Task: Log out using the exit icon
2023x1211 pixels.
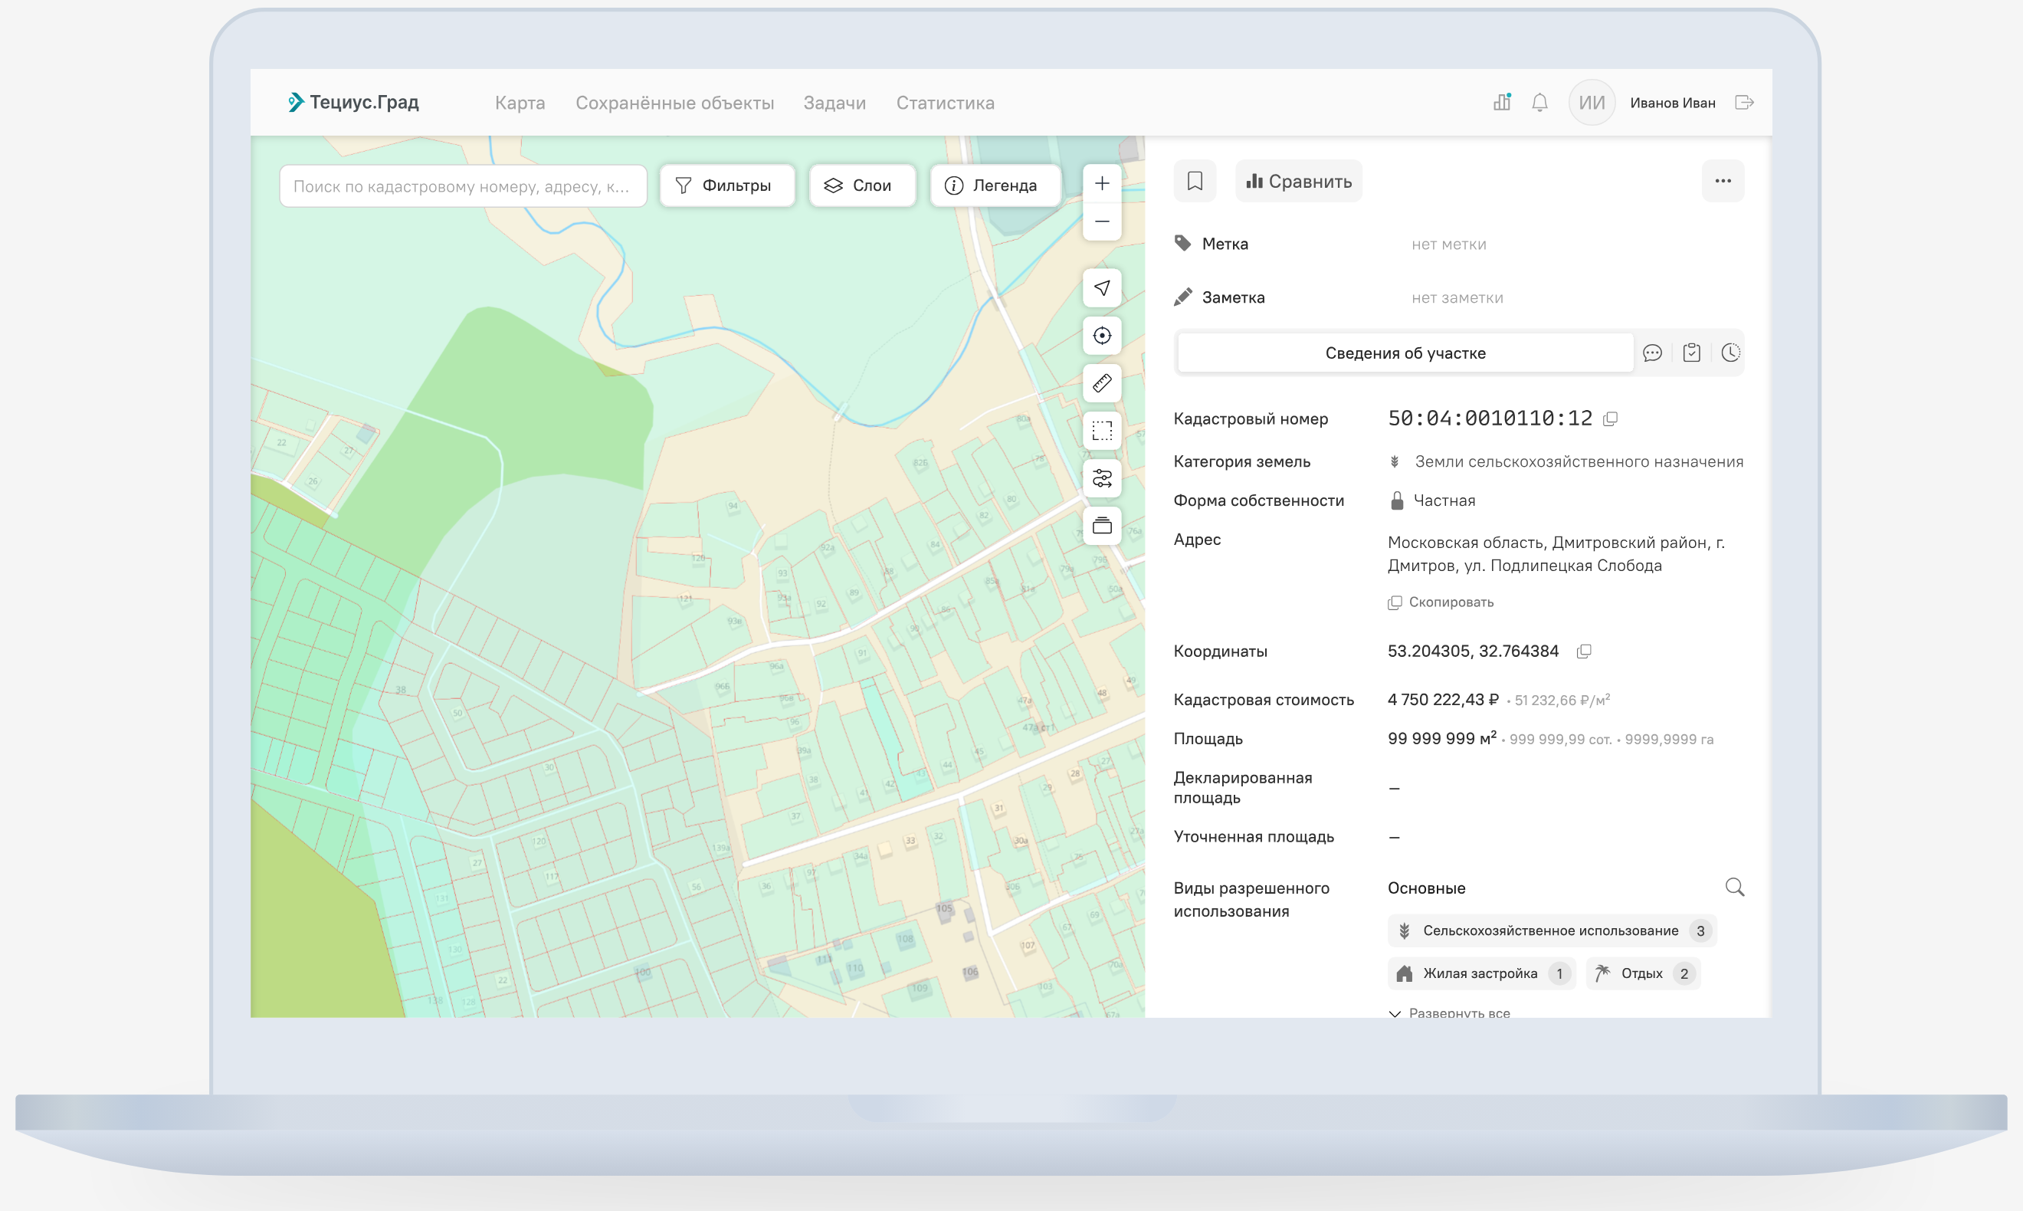Action: [x=1744, y=102]
